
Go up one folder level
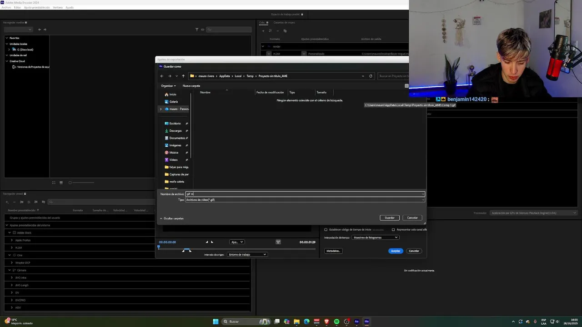[x=183, y=76]
